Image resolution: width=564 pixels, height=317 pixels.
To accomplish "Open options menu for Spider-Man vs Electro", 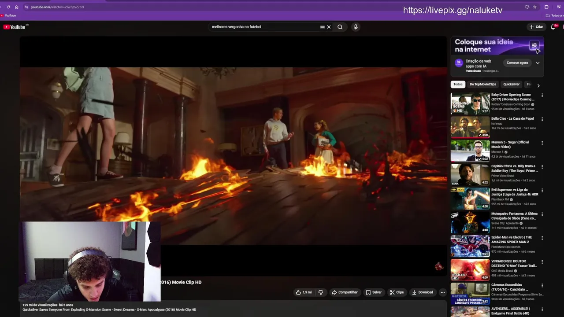I will point(542,238).
